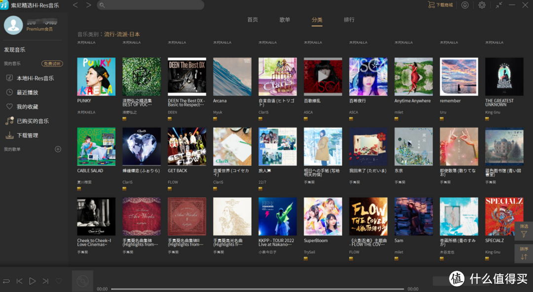Open THE GREATEST UNKNOWN album cover
Image resolution: width=533 pixels, height=292 pixels.
(x=504, y=77)
